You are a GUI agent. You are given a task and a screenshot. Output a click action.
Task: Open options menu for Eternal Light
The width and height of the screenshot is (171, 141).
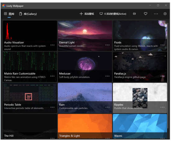click(108, 45)
